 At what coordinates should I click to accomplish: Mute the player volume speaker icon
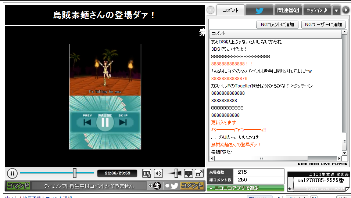point(158,173)
